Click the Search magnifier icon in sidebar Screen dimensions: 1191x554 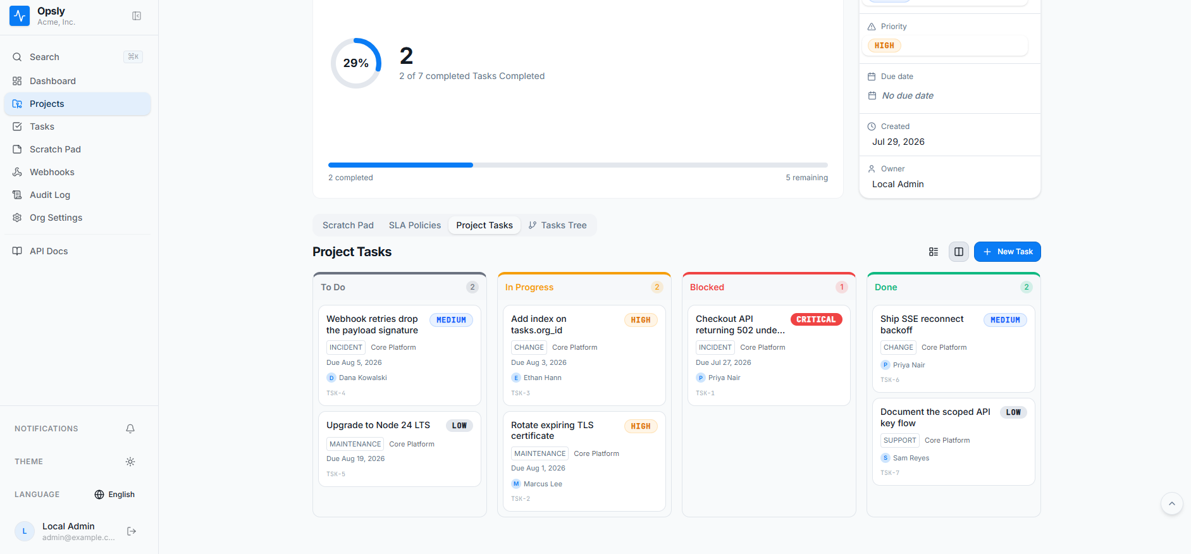17,57
